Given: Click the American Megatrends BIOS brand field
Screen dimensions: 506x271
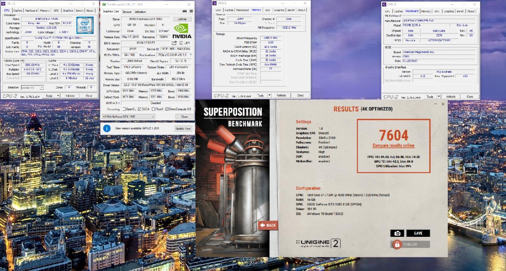Looking at the screenshot, I should coord(438,52).
